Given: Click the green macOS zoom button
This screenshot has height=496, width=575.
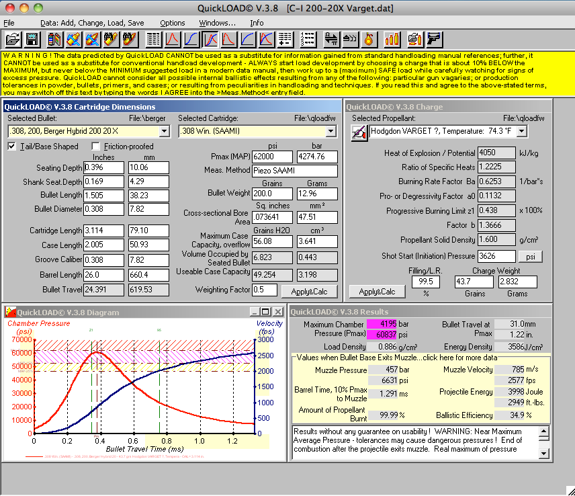Looking at the screenshot, I should pyautogui.click(x=38, y=7).
